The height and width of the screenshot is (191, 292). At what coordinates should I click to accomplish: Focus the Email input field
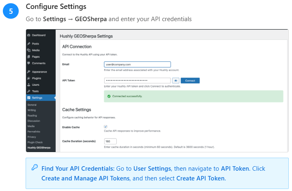click(137, 64)
